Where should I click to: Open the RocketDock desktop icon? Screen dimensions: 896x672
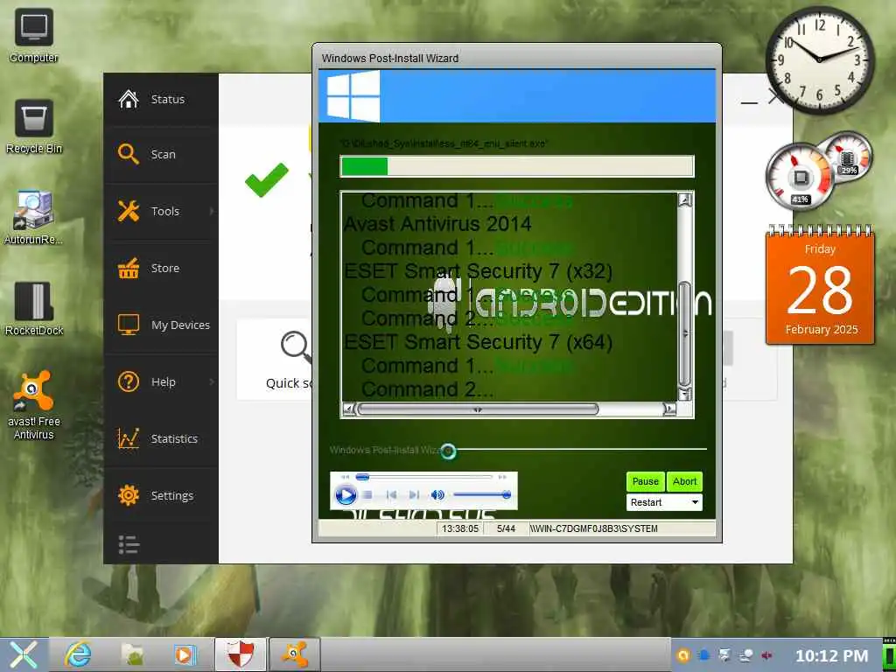click(x=34, y=309)
